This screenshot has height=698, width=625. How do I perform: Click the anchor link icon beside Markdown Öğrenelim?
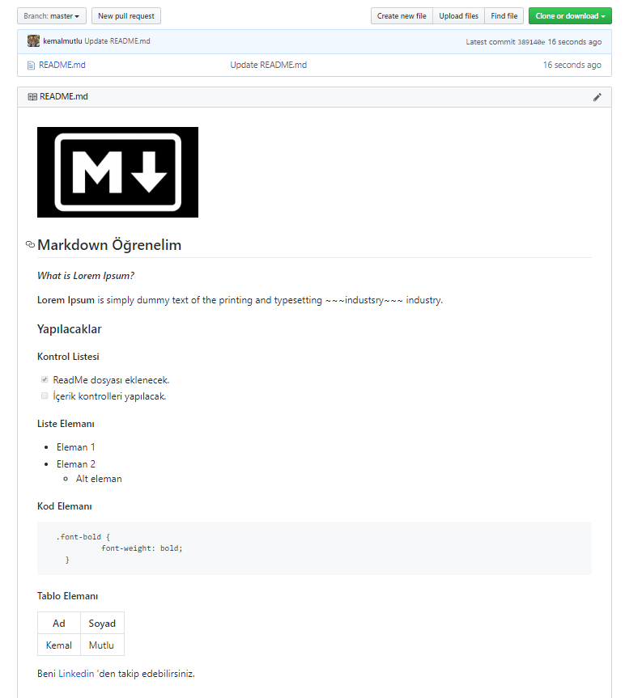coord(30,244)
